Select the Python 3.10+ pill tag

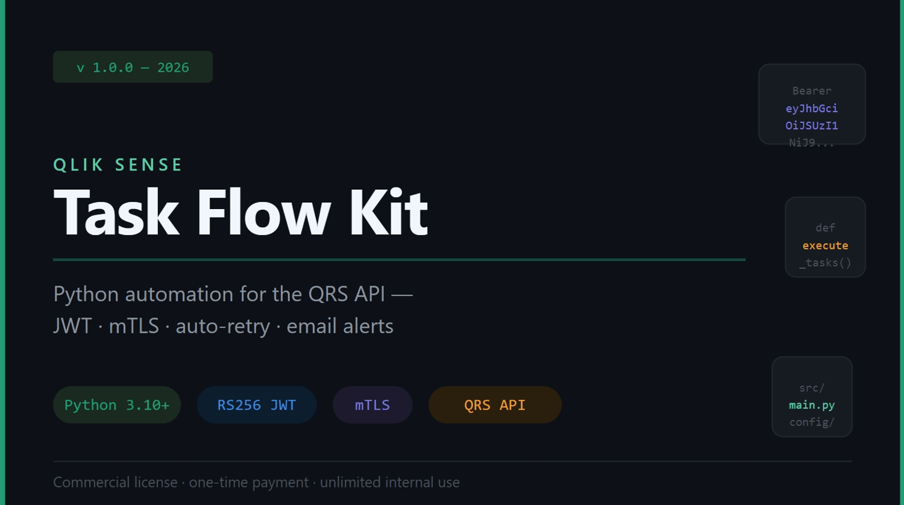coord(117,405)
